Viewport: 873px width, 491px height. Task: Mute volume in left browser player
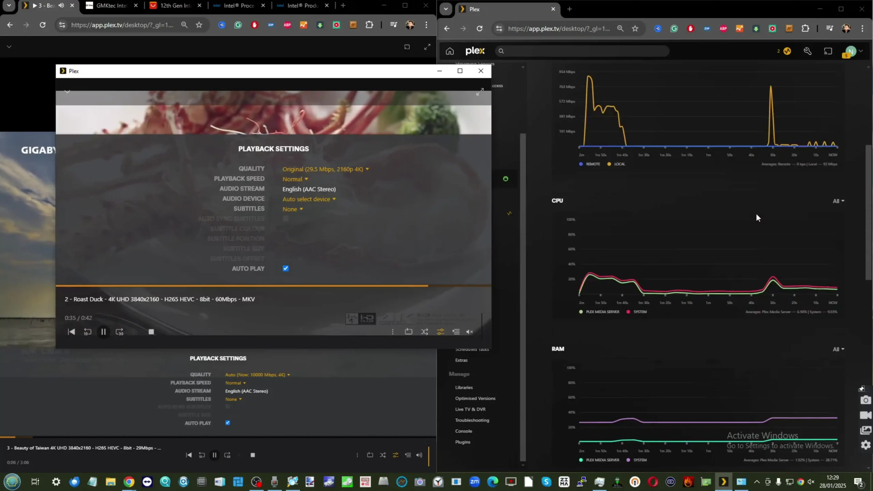click(x=419, y=455)
